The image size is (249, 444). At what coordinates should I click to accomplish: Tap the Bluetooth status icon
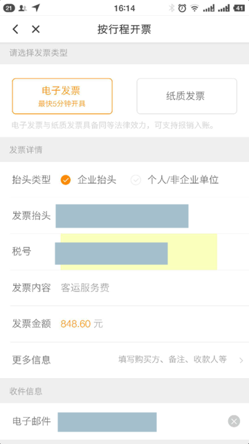pyautogui.click(x=172, y=8)
